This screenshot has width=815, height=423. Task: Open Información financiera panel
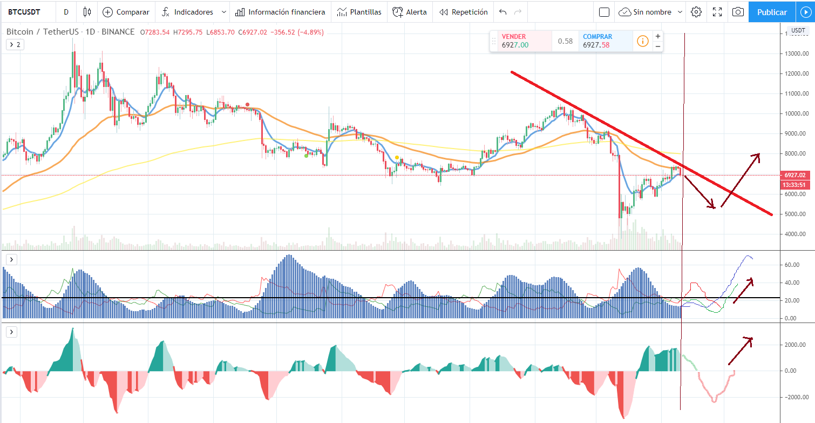point(280,12)
